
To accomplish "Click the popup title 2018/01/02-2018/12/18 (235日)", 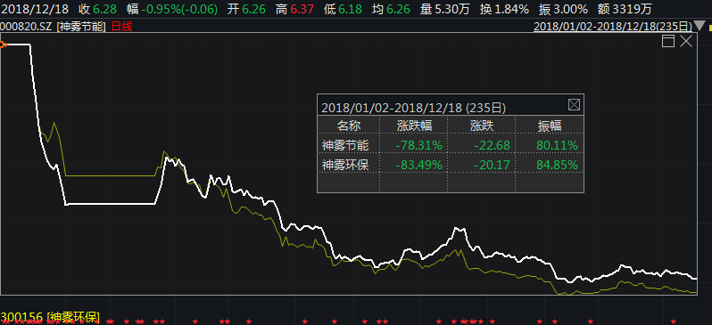I will [414, 108].
